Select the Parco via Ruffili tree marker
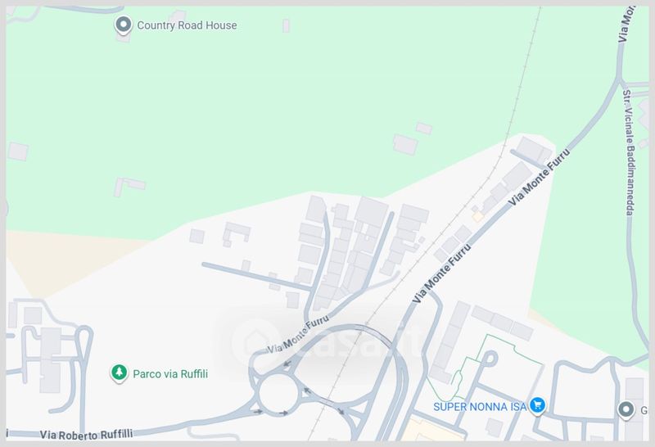The width and height of the screenshot is (655, 447). (x=119, y=373)
